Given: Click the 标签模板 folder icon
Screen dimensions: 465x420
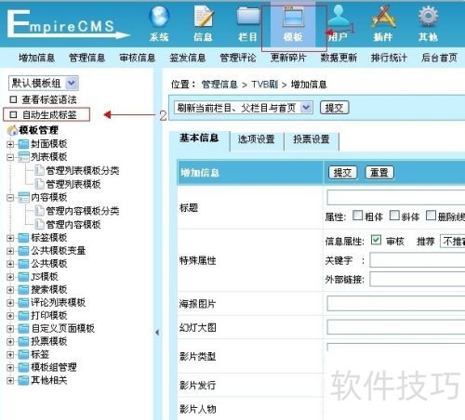Looking at the screenshot, I should point(23,238).
